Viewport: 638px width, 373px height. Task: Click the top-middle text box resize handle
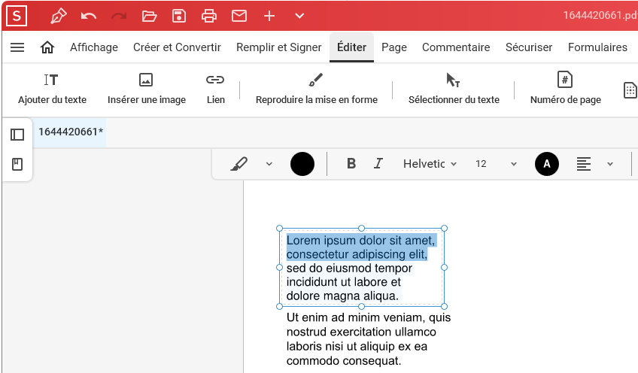361,228
